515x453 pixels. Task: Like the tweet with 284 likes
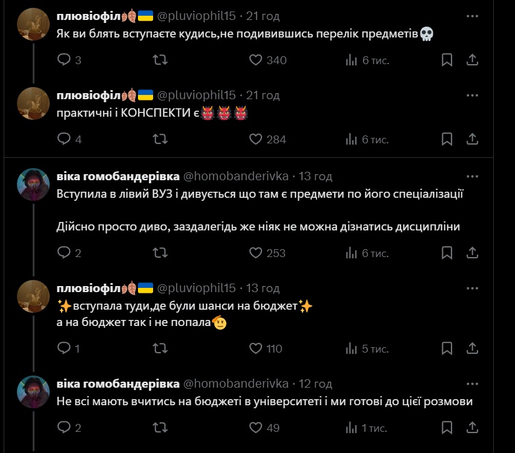click(267, 139)
